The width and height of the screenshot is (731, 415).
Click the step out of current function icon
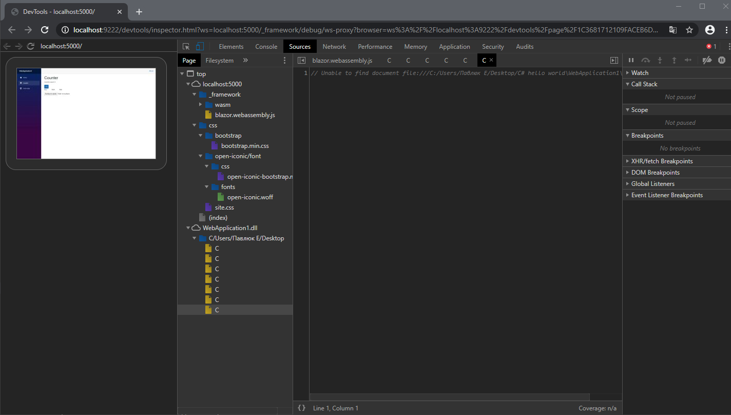[x=674, y=60]
